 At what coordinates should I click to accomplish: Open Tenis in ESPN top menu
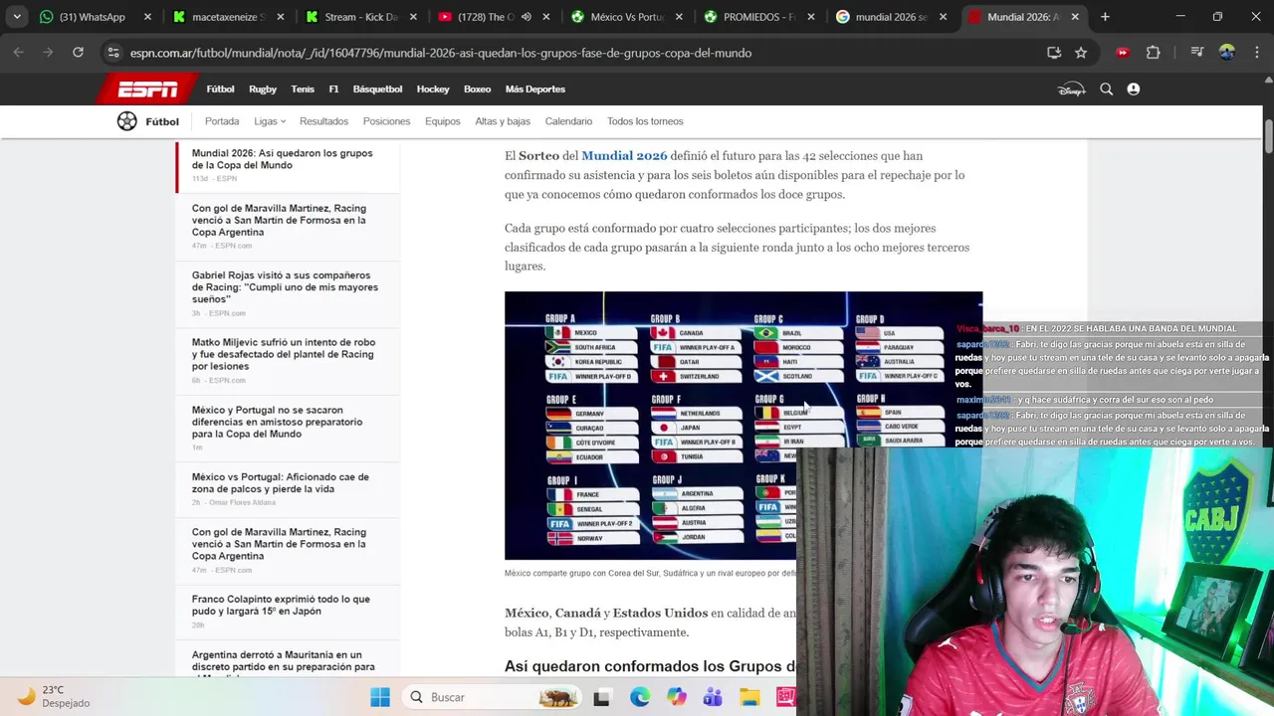[303, 89]
